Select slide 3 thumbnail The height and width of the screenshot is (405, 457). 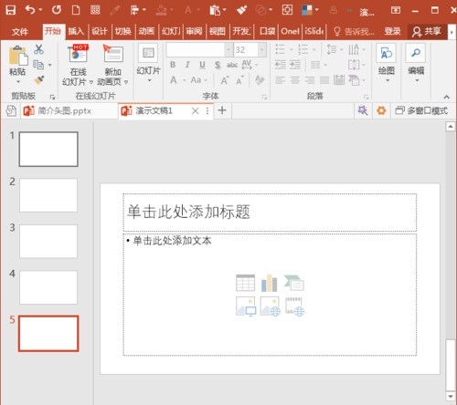coord(48,242)
